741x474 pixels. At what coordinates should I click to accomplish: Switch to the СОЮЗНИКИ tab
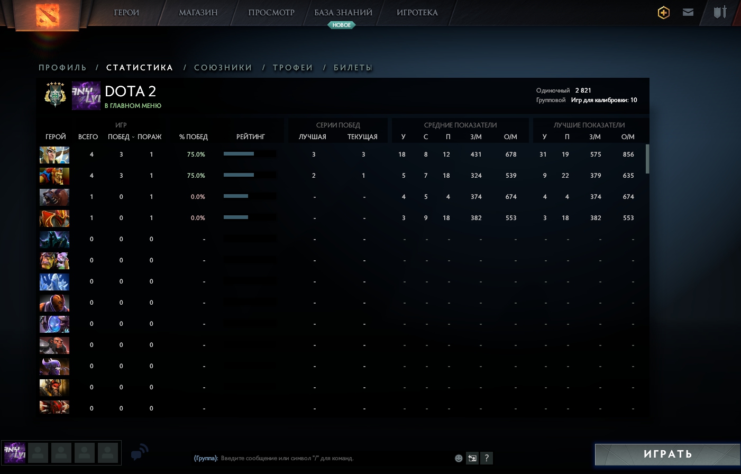[x=223, y=68]
